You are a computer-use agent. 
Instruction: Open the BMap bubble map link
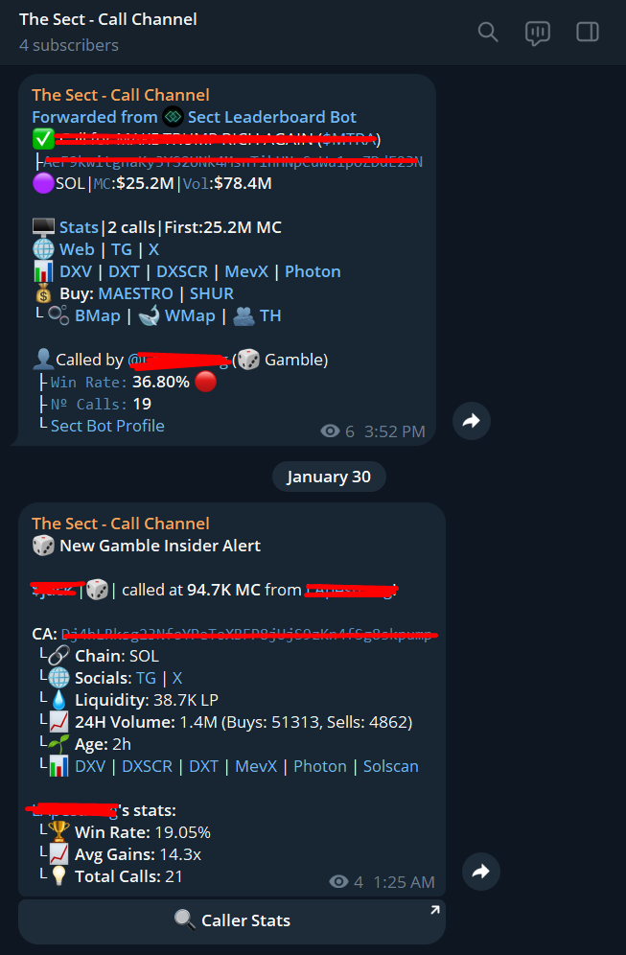click(98, 315)
